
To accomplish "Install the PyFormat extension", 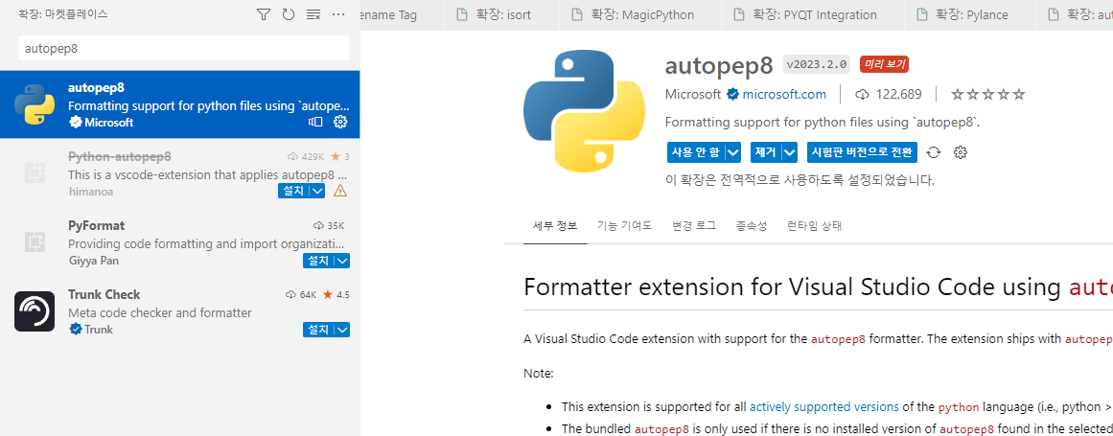I will click(x=318, y=261).
